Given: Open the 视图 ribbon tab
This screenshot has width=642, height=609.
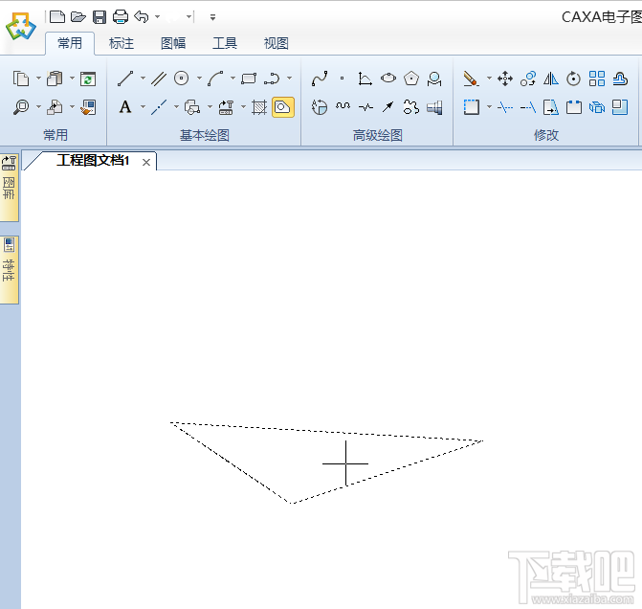Looking at the screenshot, I should coord(276,43).
